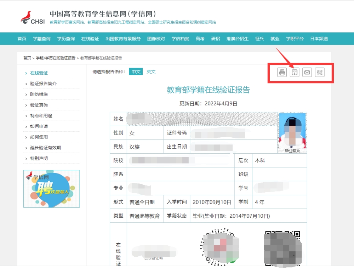Click the 姓名 label cell
The width and height of the screenshot is (354, 268).
[118, 119]
